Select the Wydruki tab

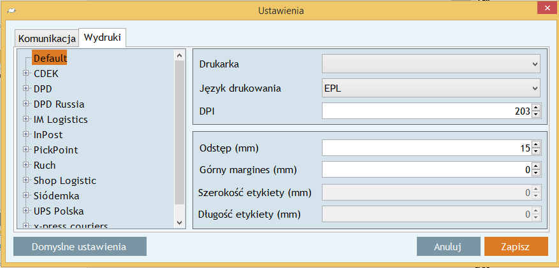pos(103,38)
